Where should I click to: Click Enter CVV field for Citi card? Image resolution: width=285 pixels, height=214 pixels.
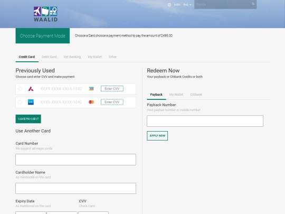click(x=112, y=102)
